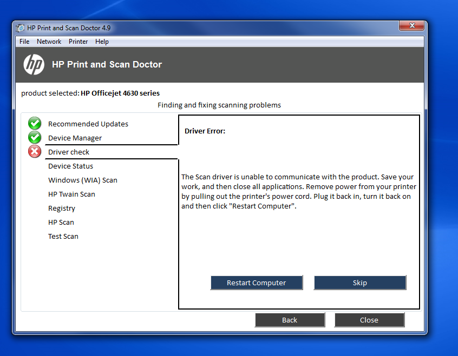The width and height of the screenshot is (458, 356).
Task: Select Device Manager step
Action: tap(75, 138)
